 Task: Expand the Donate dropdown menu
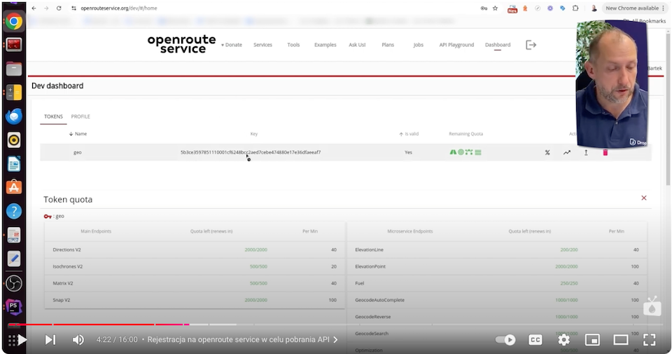click(x=232, y=45)
